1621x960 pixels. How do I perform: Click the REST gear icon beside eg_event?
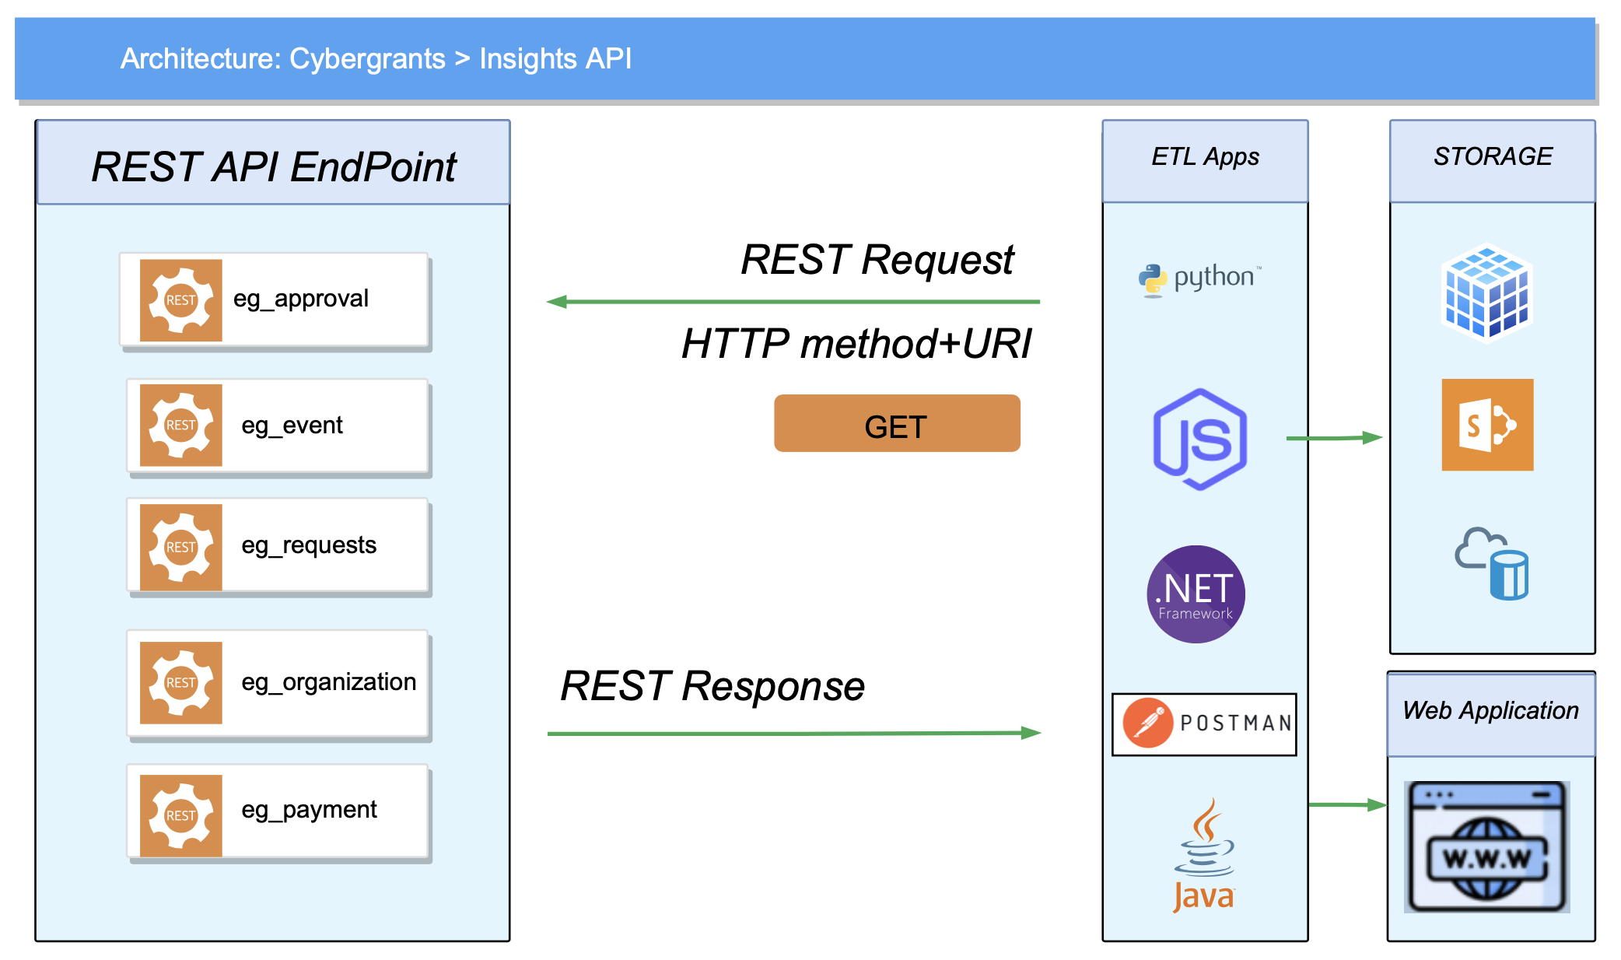point(180,426)
